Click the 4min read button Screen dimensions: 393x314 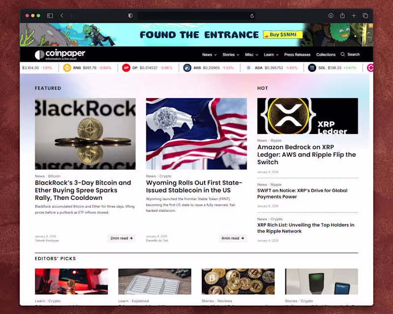pos(232,238)
